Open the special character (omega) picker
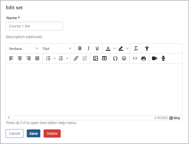The height and width of the screenshot is (144, 189). (115, 58)
